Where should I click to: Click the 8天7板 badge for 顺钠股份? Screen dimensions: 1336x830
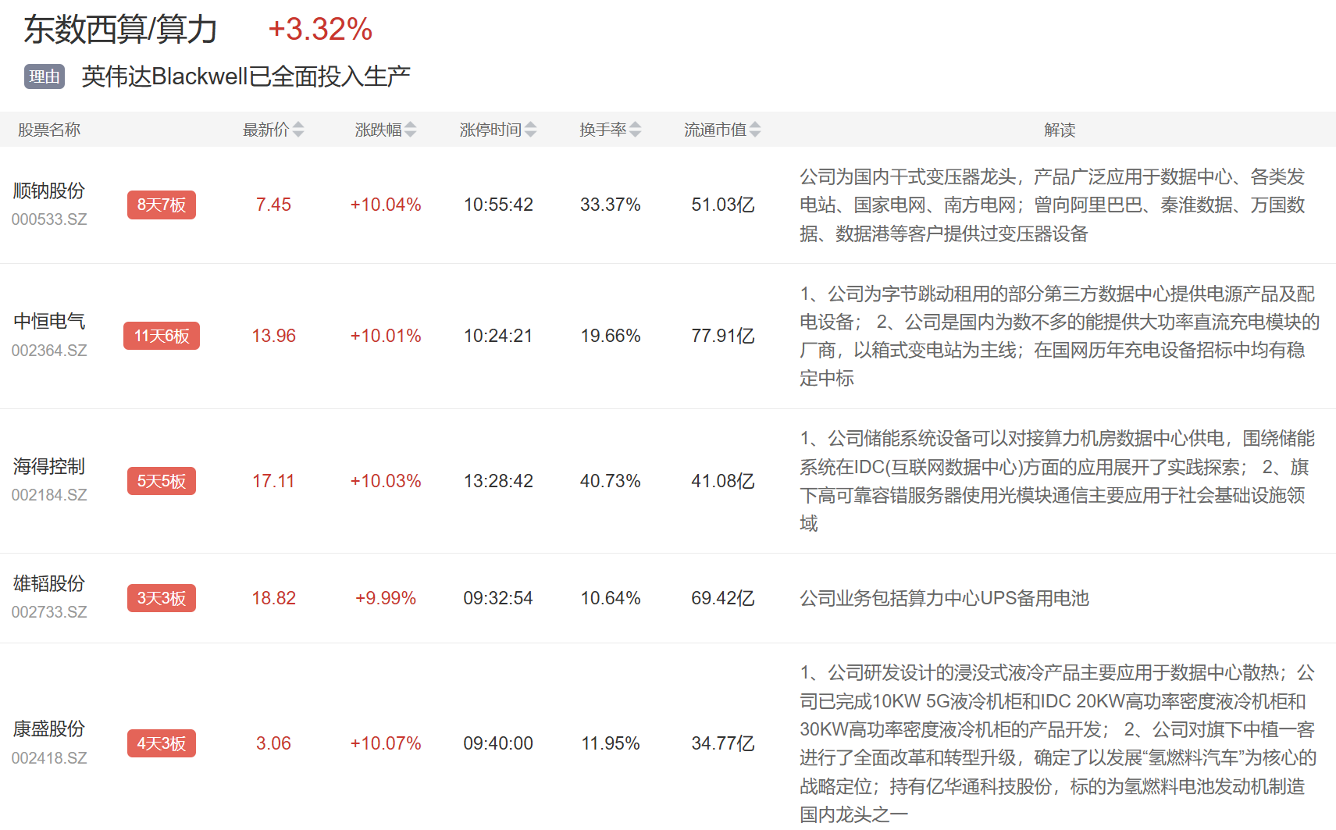click(162, 205)
